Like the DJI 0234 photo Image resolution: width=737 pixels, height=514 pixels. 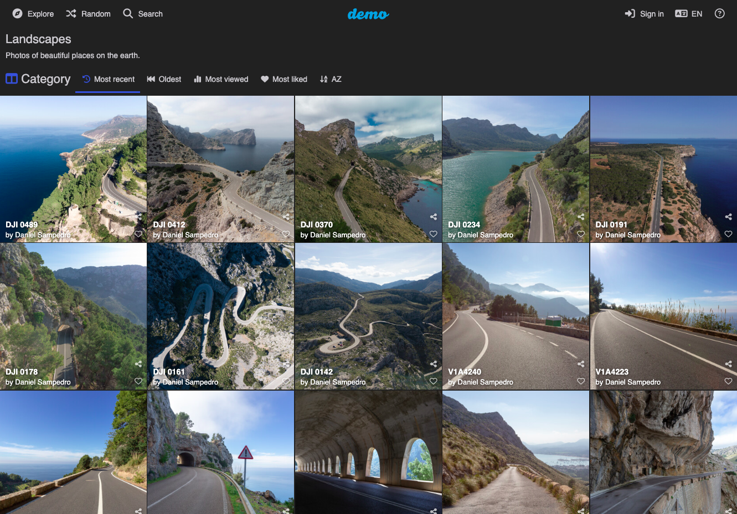(581, 234)
